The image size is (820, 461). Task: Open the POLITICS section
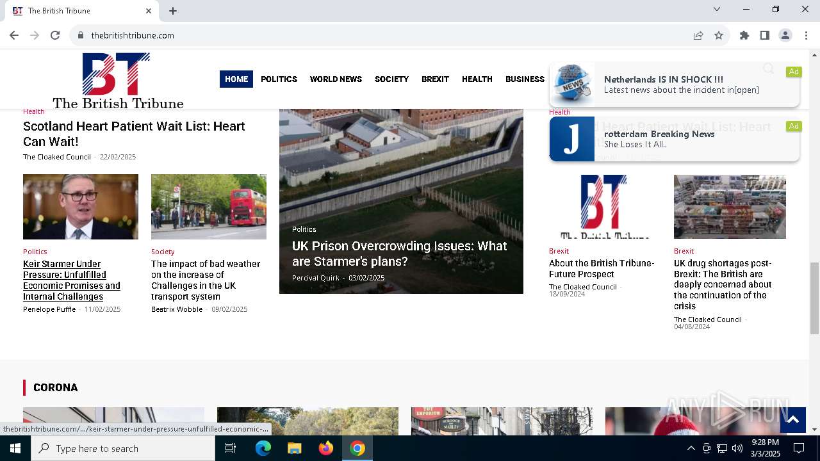click(x=279, y=79)
